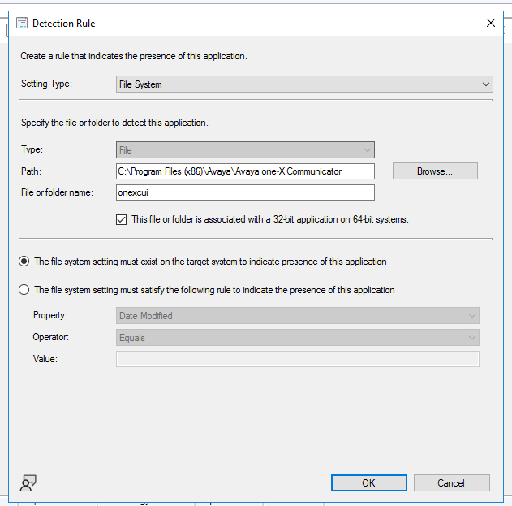
Task: Click the Detection Rule title bar icon
Action: coord(22,24)
